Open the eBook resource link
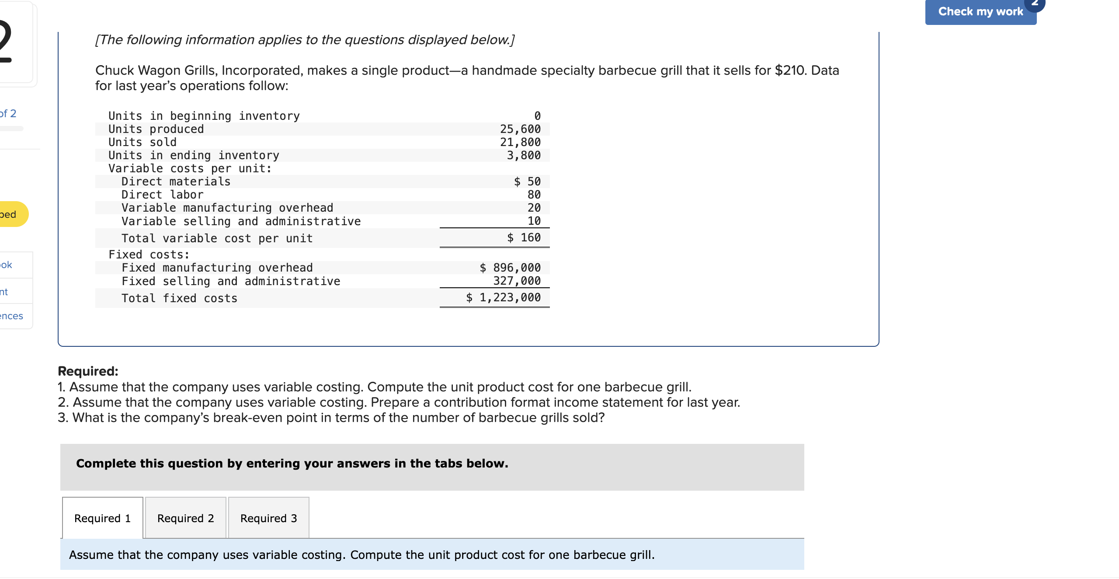1119x579 pixels. 11,265
